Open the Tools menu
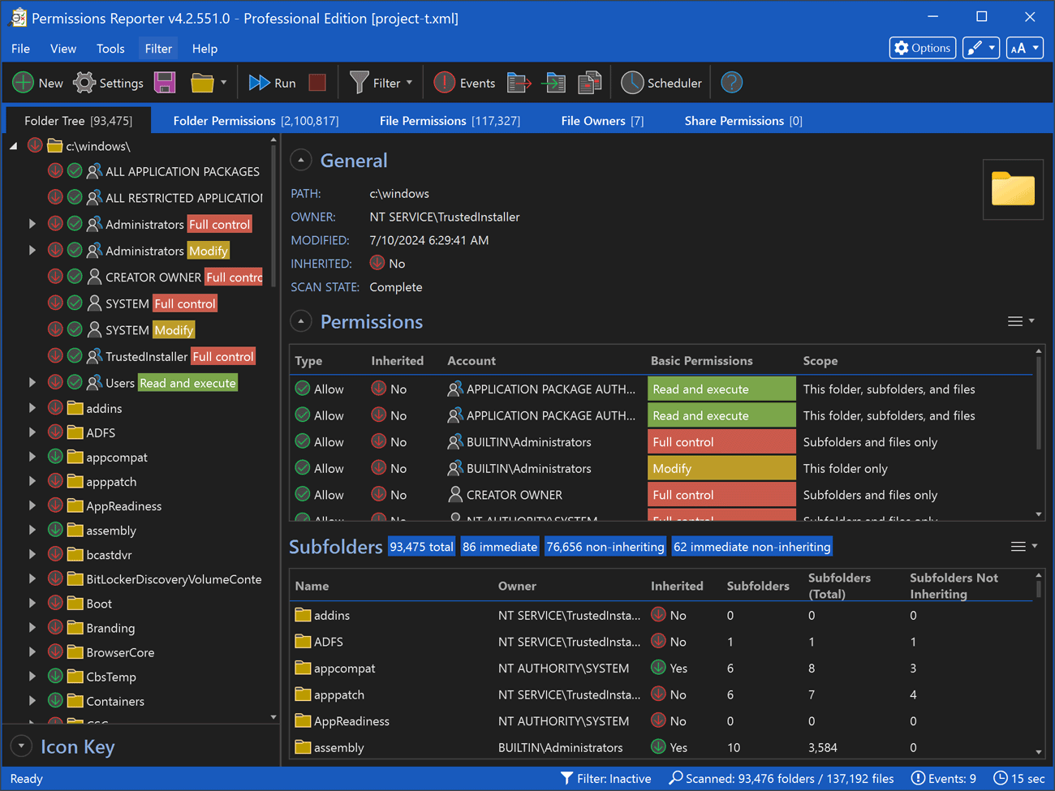This screenshot has height=791, width=1055. pos(110,49)
